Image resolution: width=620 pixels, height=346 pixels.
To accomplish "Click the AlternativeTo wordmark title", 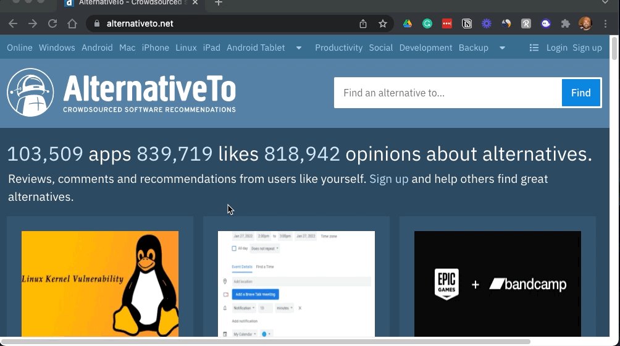I will (149, 89).
